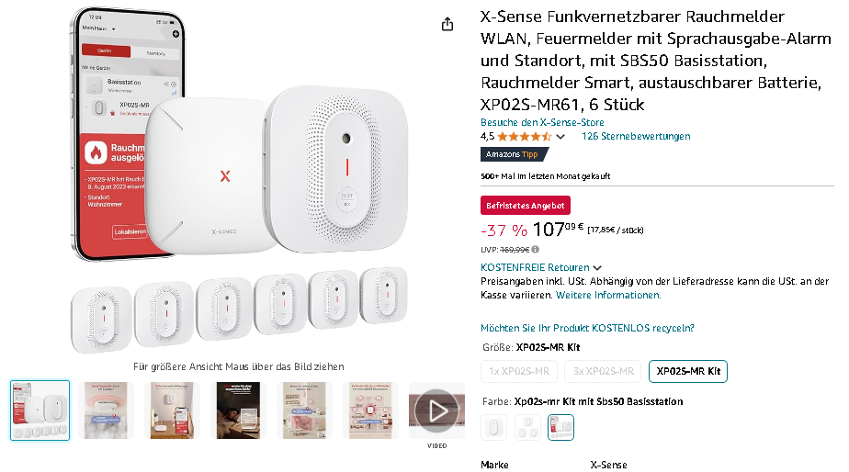
Task: Click the Amazons Tipp badge
Action: click(515, 154)
